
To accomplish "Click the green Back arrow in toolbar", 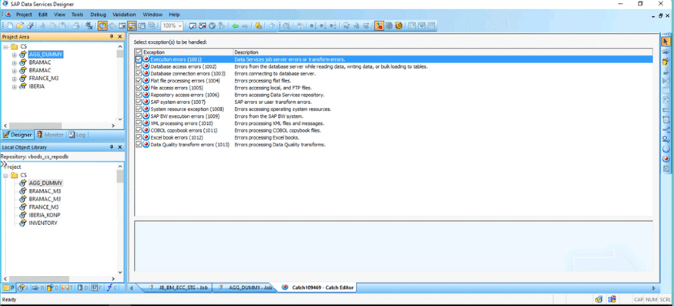I will [x=235, y=26].
